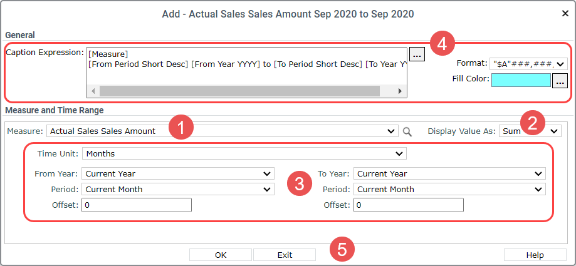Open the Format dropdown

[528, 64]
